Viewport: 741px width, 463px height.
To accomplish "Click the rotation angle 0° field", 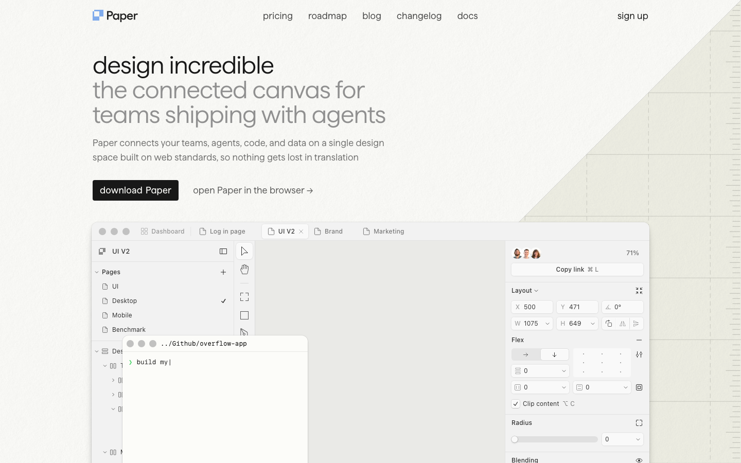I will [623, 307].
